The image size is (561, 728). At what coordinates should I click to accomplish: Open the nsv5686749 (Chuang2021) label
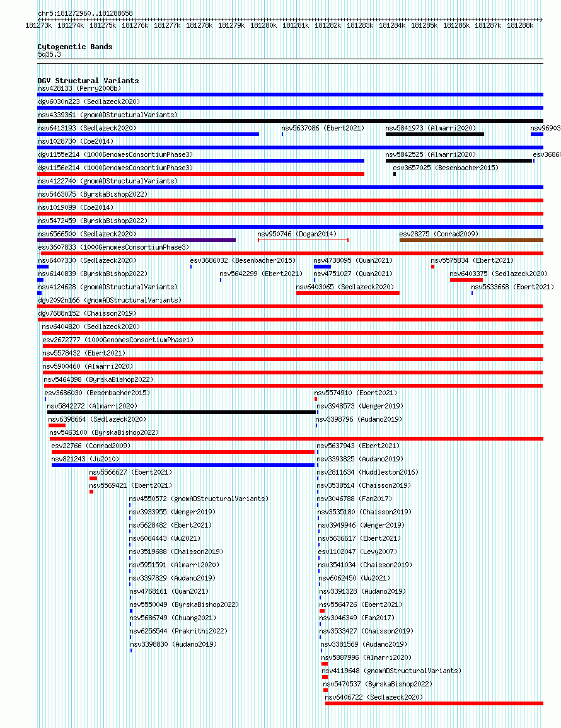173,618
